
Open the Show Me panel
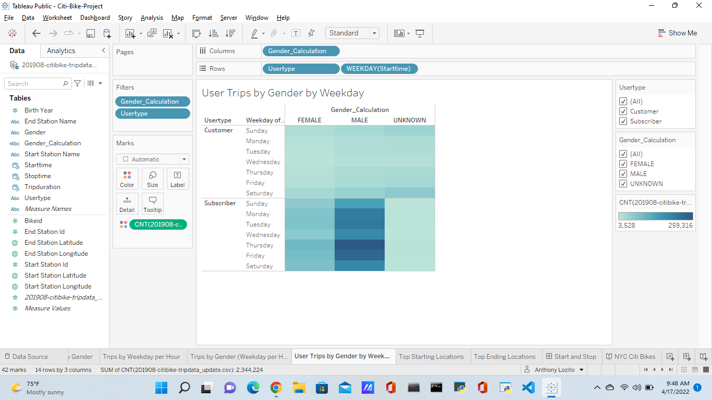pos(677,33)
